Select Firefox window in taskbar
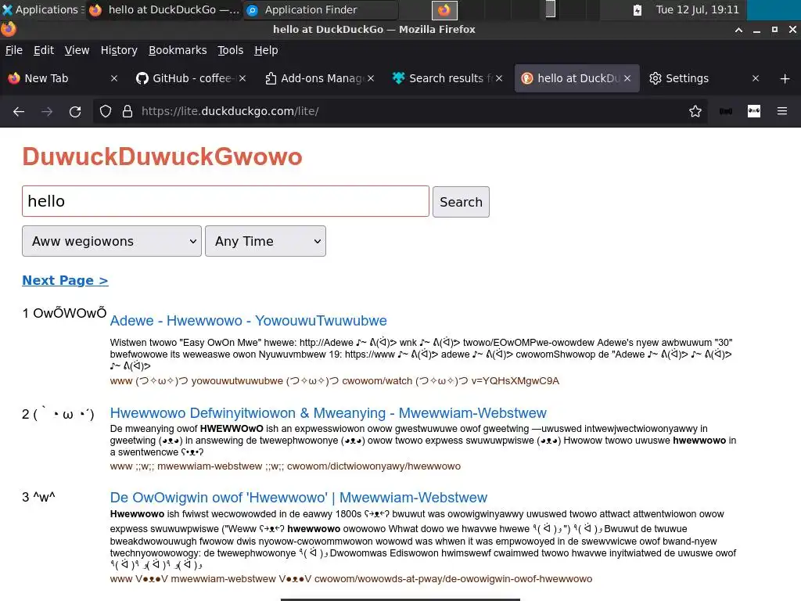 (164, 9)
